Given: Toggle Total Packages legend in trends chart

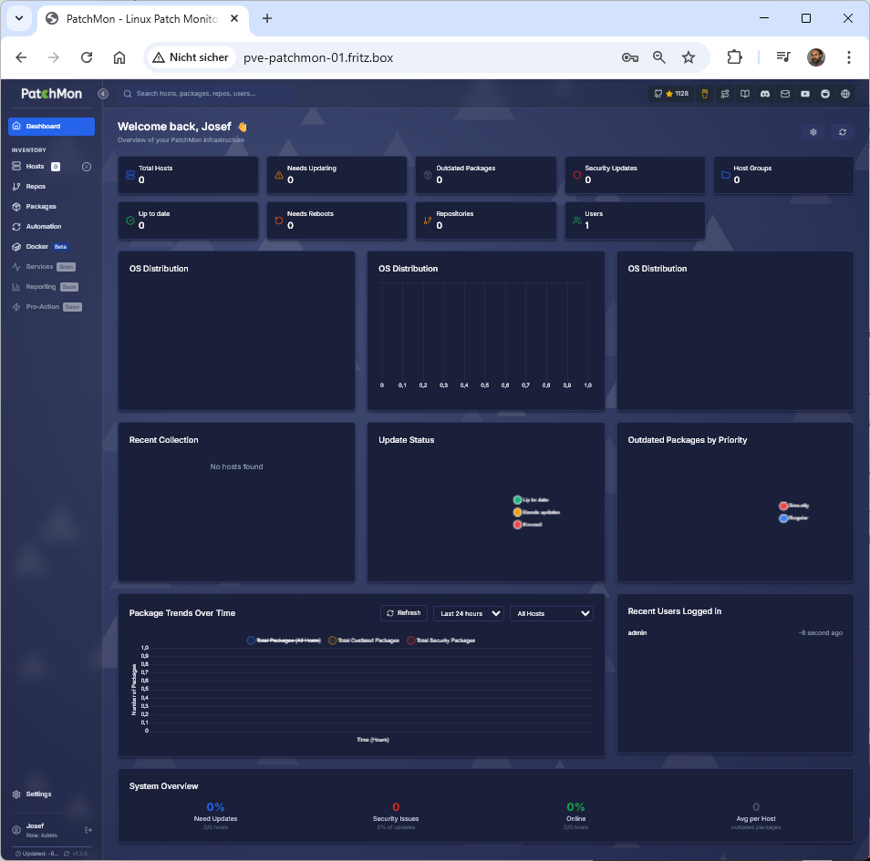Looking at the screenshot, I should coord(284,641).
